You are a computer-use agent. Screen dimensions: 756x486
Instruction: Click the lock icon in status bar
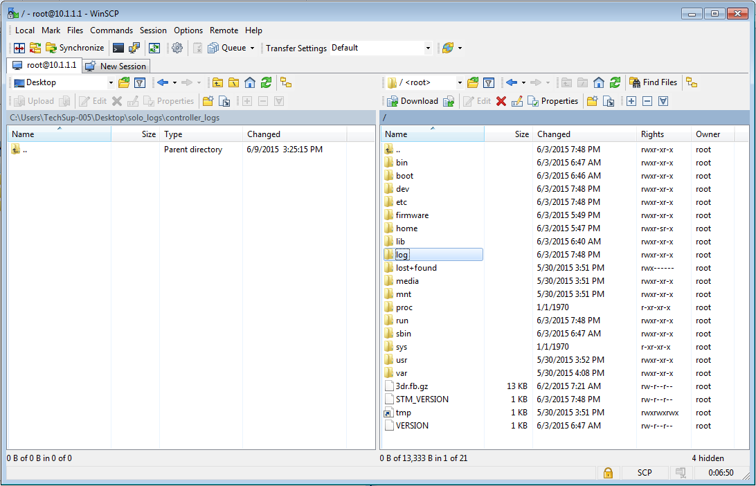(x=608, y=472)
